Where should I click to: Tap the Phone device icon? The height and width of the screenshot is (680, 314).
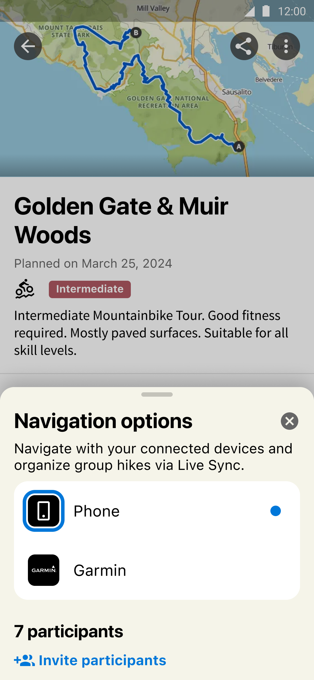44,511
